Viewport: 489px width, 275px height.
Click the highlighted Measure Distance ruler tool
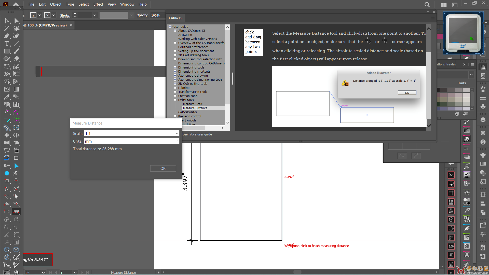coord(16,212)
